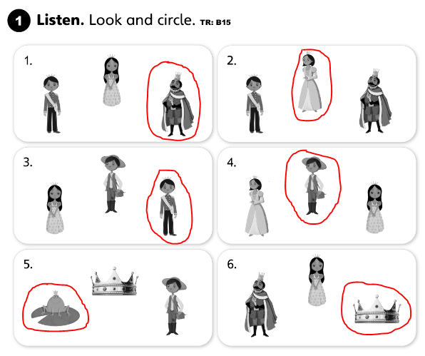
Task: Select the crown in box 5
Action: tap(114, 281)
